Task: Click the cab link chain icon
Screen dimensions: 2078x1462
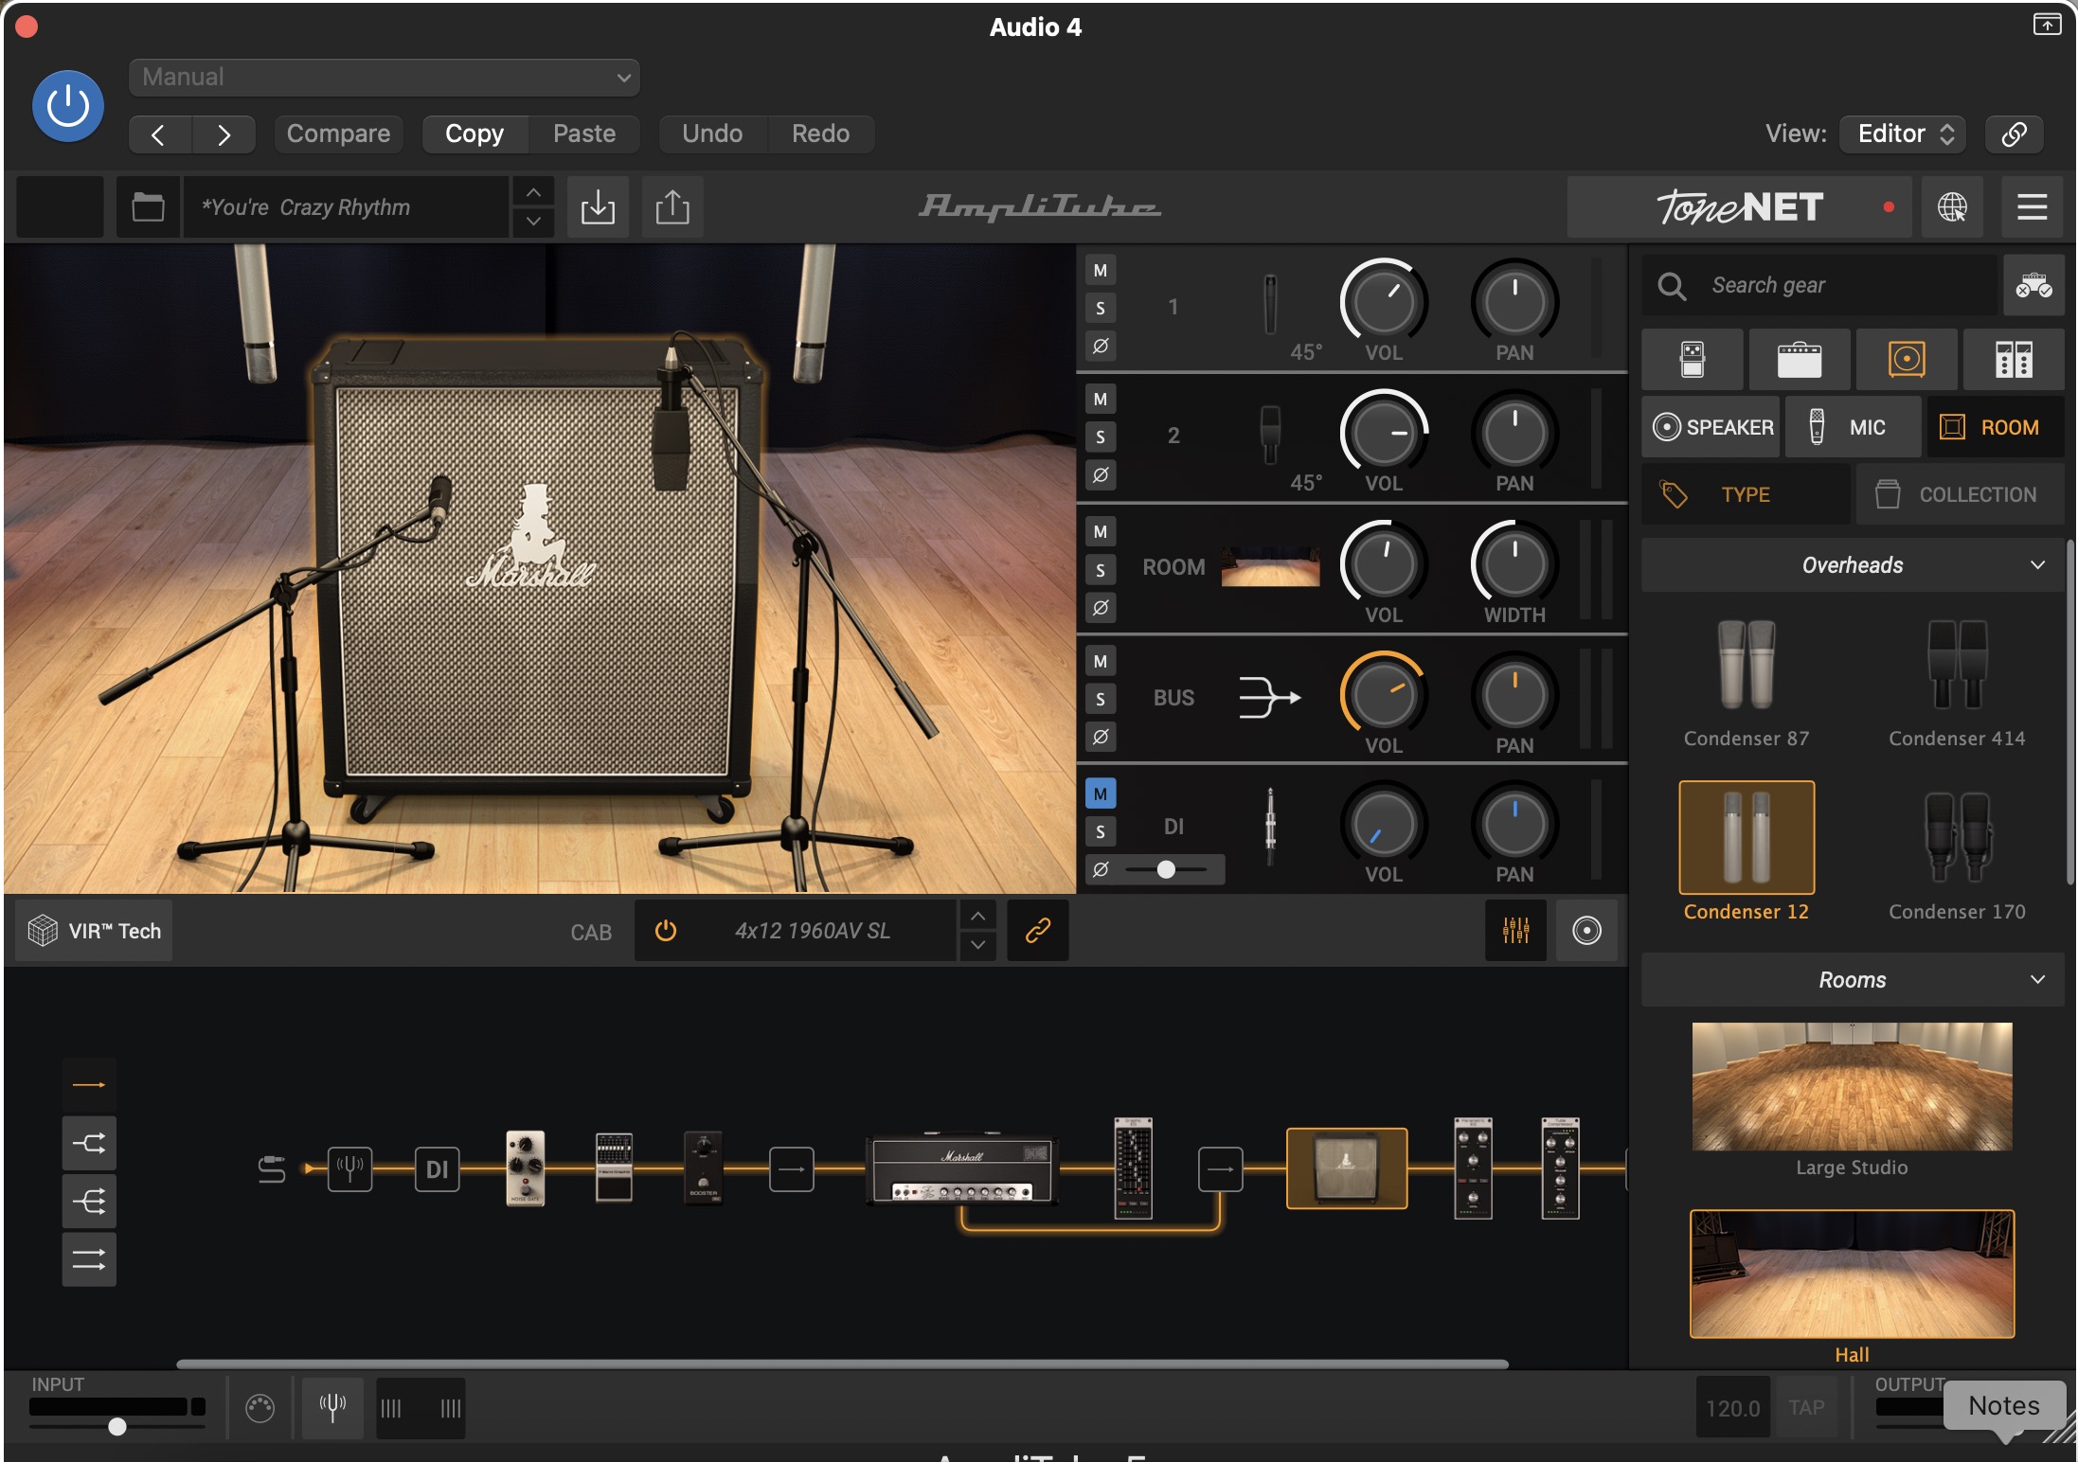Action: pos(1037,931)
